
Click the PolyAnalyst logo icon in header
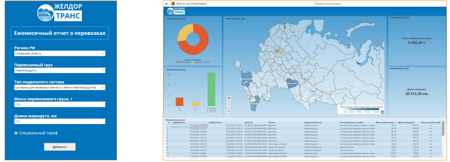pyautogui.click(x=173, y=4)
